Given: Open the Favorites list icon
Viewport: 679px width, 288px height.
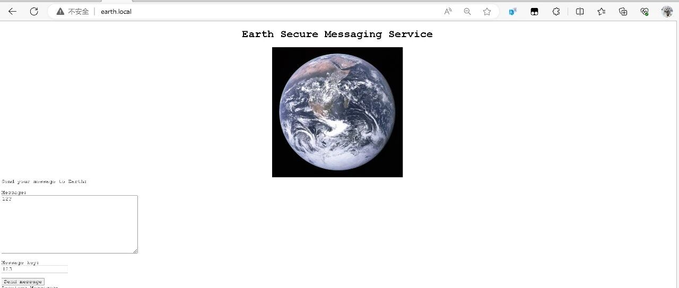Looking at the screenshot, I should pyautogui.click(x=602, y=11).
